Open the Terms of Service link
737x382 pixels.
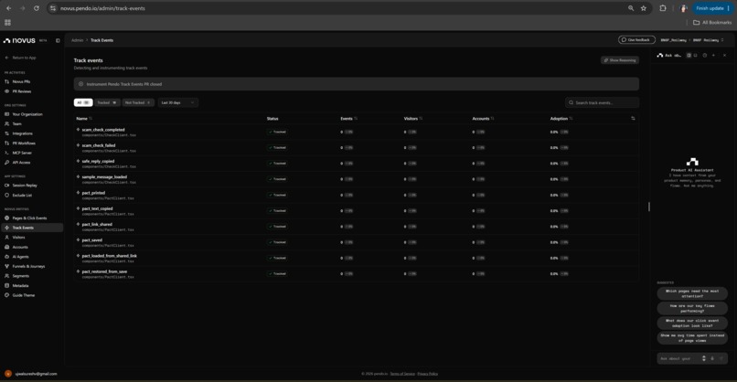coord(402,374)
